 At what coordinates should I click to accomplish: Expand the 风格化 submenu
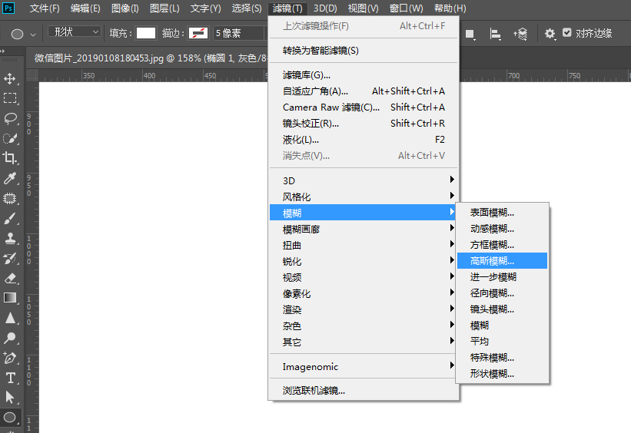(364, 197)
